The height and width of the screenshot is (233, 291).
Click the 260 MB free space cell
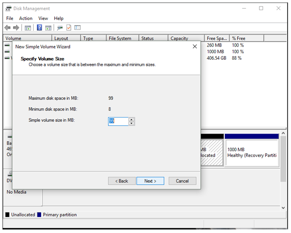tap(214, 45)
